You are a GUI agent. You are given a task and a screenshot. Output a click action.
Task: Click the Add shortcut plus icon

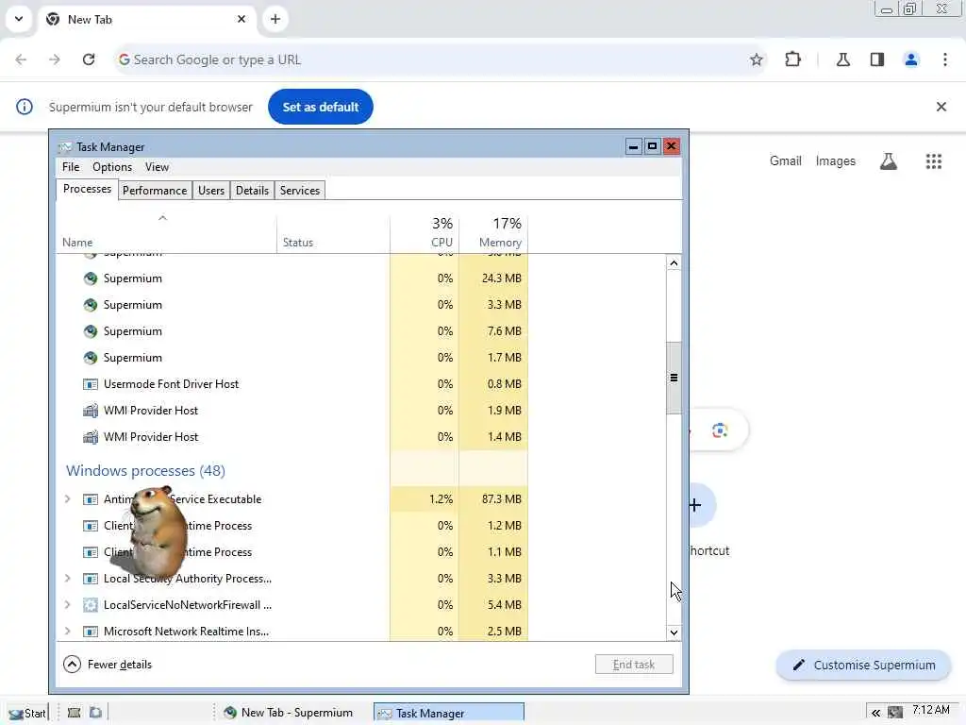(x=695, y=506)
